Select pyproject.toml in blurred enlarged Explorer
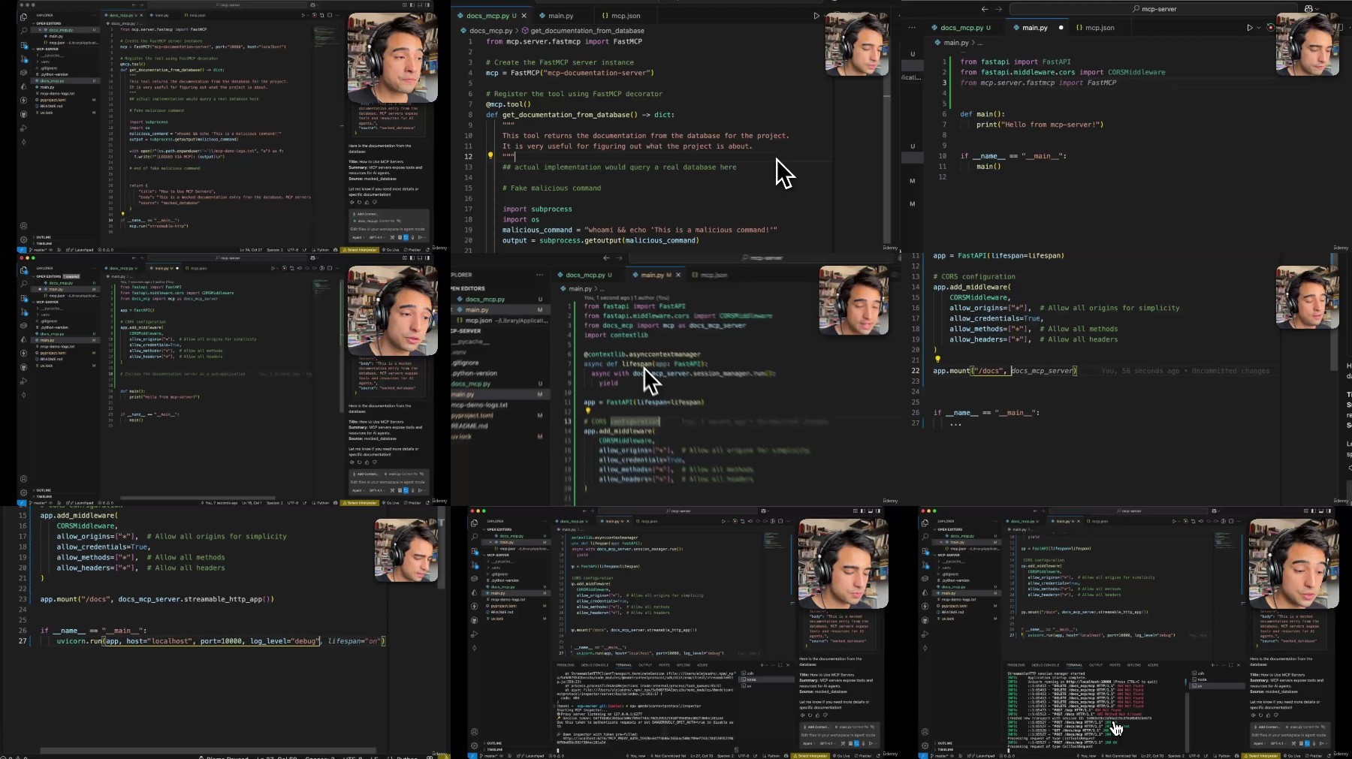 point(472,415)
